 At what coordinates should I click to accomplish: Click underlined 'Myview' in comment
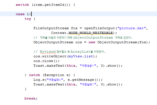(x=46, y=52)
